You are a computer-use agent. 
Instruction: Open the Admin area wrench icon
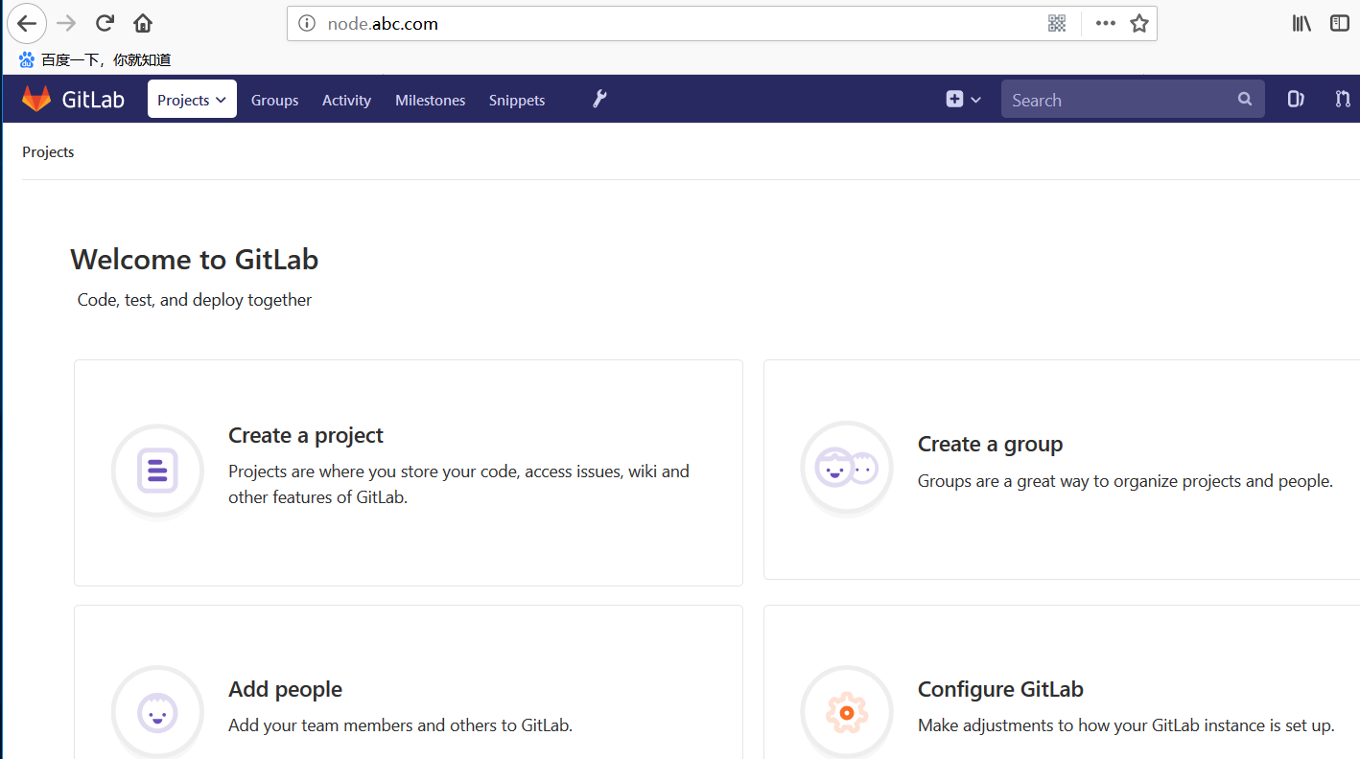[599, 99]
